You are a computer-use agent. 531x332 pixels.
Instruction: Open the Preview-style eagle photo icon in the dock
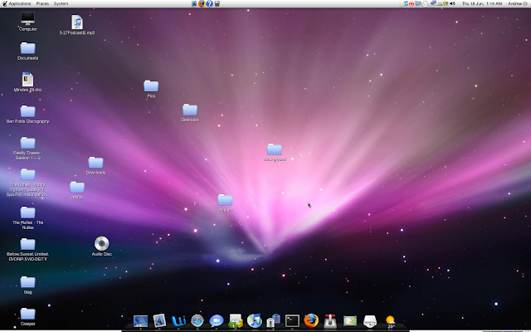[159, 321]
